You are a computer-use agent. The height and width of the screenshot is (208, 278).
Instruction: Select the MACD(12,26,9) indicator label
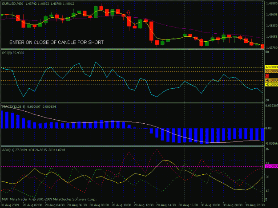[x=29, y=106]
